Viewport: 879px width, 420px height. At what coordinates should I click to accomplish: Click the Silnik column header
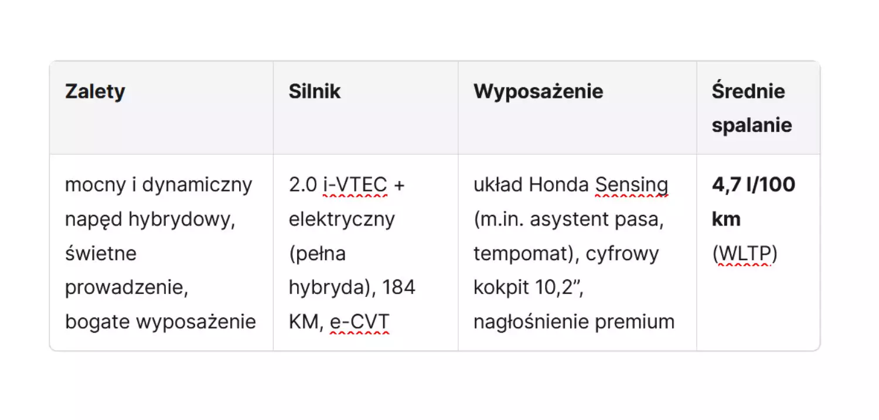click(314, 91)
